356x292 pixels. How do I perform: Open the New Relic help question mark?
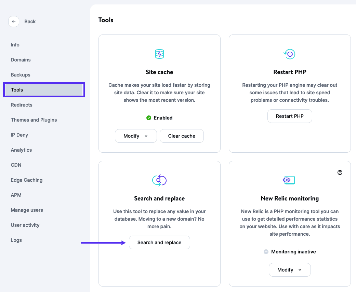click(x=340, y=172)
